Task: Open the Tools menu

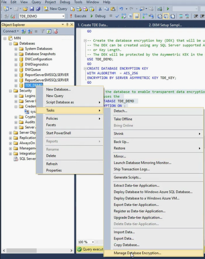Action: [78, 2]
